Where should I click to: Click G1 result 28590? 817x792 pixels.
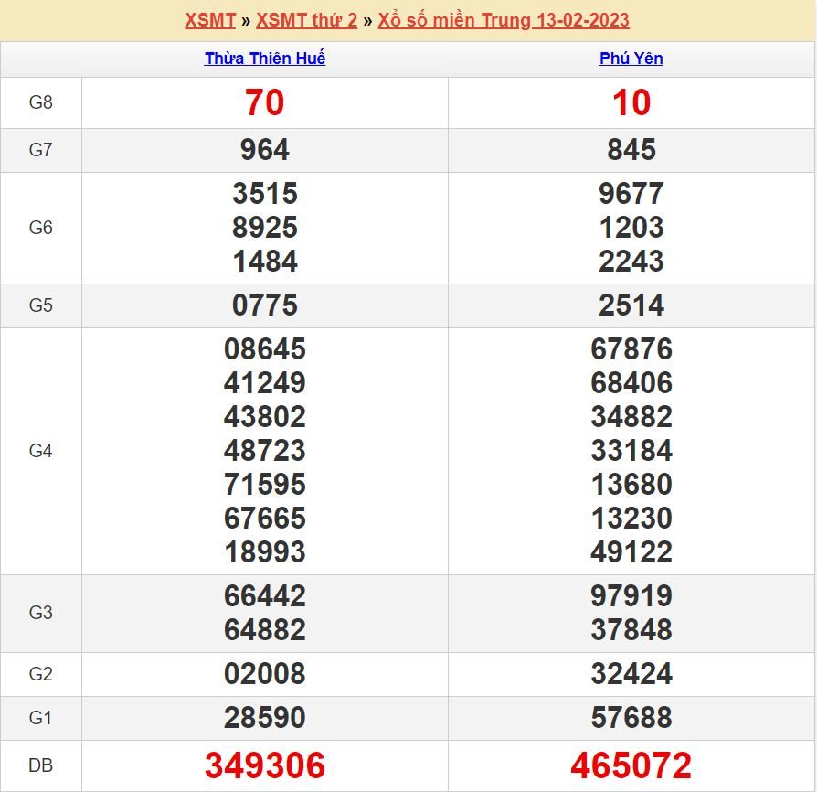click(265, 717)
